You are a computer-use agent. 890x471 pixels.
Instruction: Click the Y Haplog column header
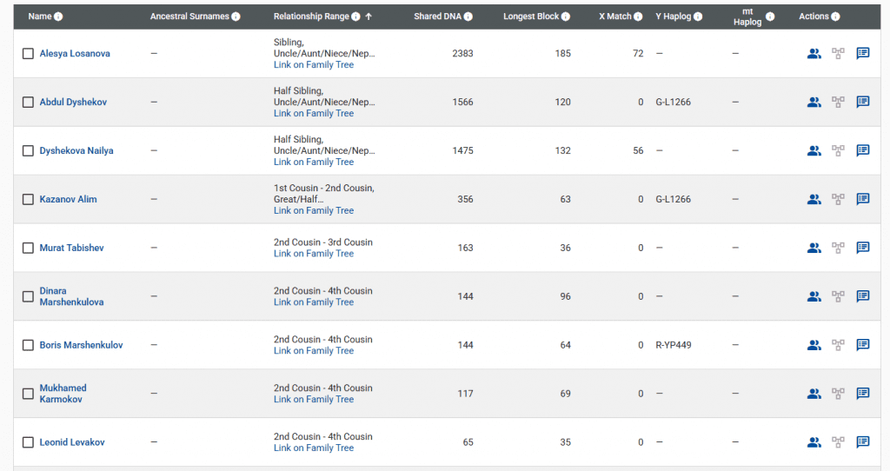pyautogui.click(x=673, y=17)
